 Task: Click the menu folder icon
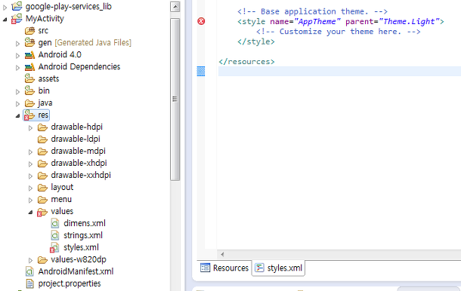click(x=42, y=200)
